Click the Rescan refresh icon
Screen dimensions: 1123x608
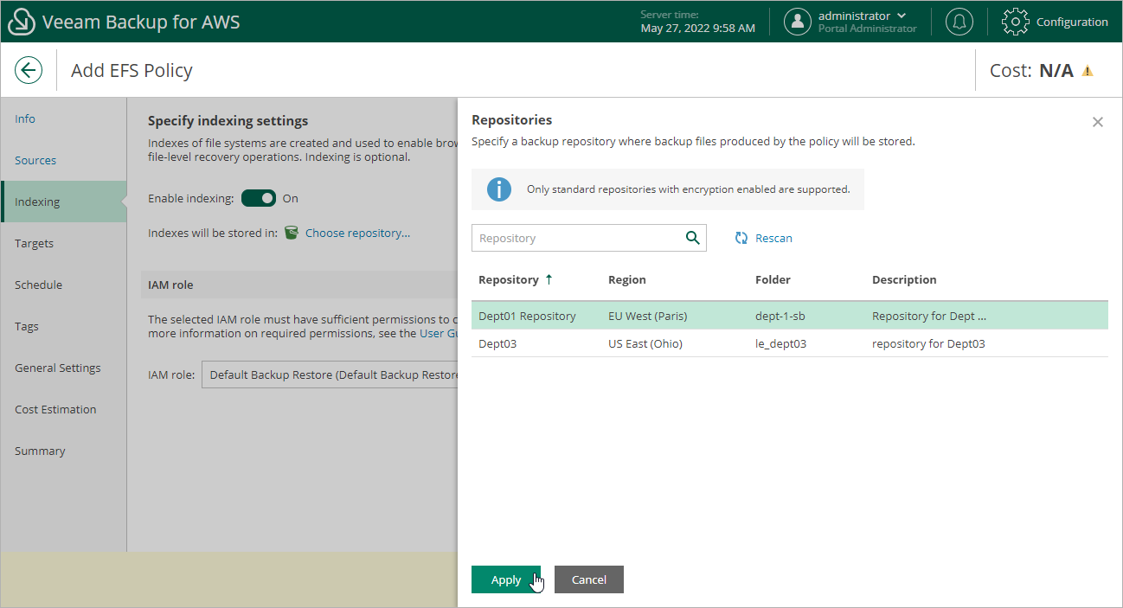(741, 238)
